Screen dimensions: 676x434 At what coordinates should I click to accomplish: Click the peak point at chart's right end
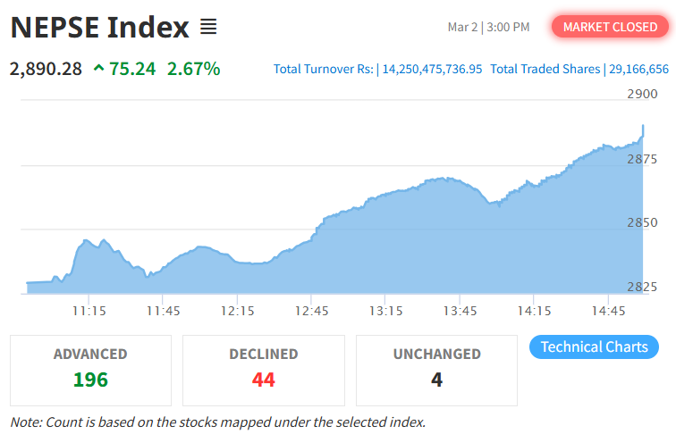coord(643,126)
